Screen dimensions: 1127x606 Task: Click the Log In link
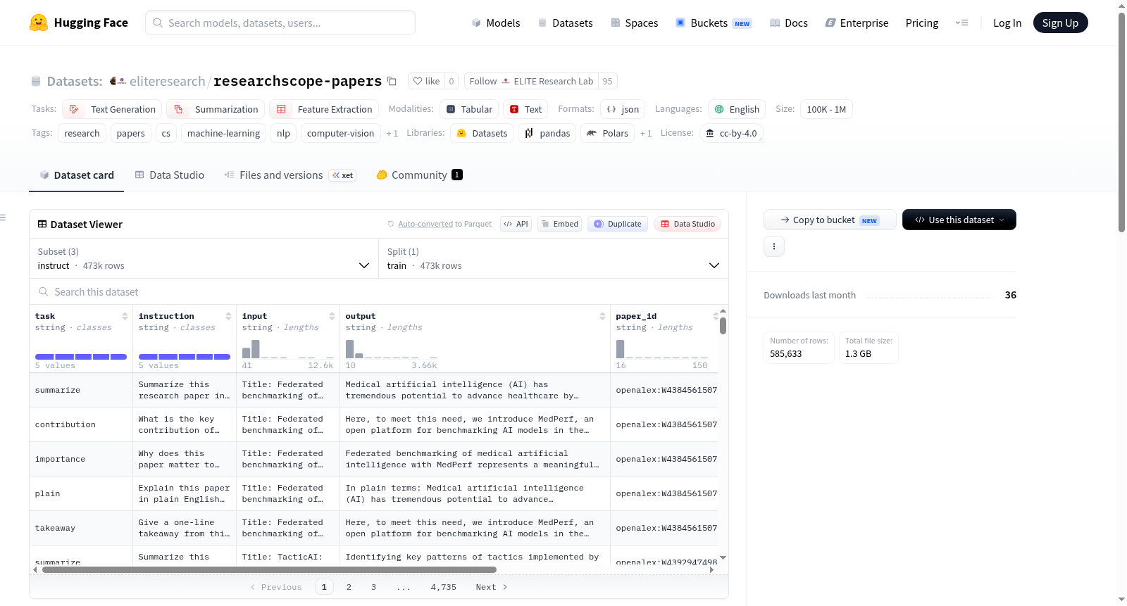point(1007,23)
